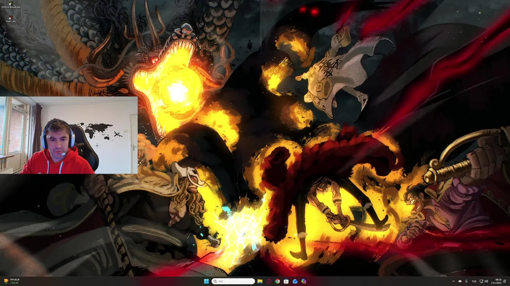Open the Half-Life desktop shortcut
The width and height of the screenshot is (510, 286).
coord(11,19)
